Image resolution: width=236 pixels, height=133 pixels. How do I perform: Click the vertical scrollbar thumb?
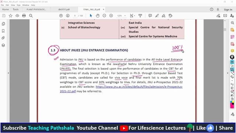click(225, 30)
